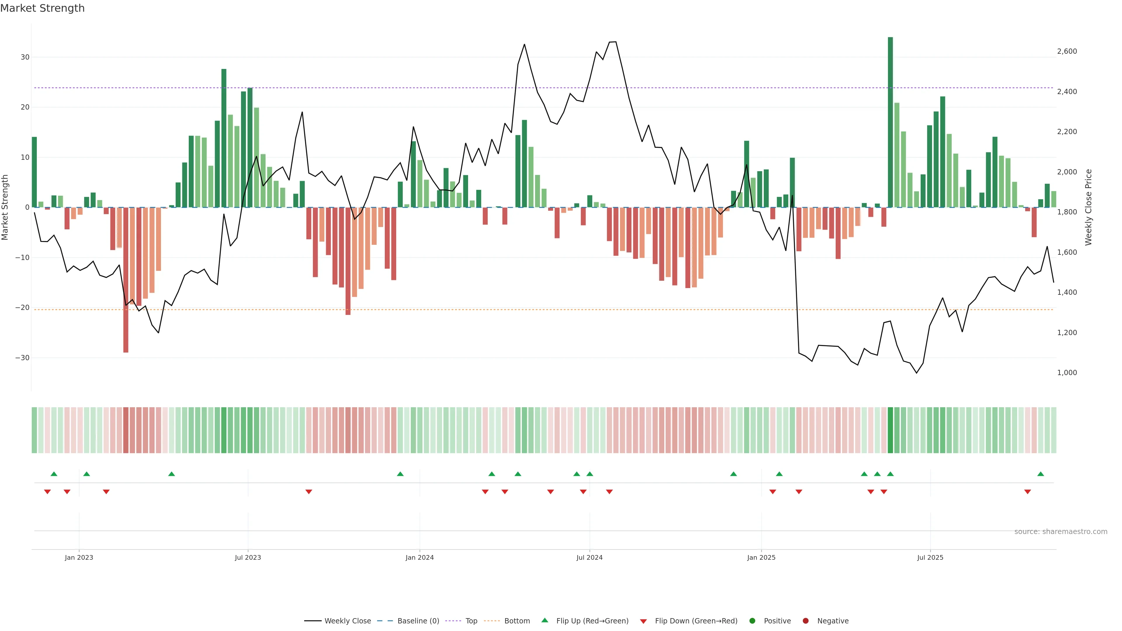Click the Weekly Close Price axis title

[1088, 207]
